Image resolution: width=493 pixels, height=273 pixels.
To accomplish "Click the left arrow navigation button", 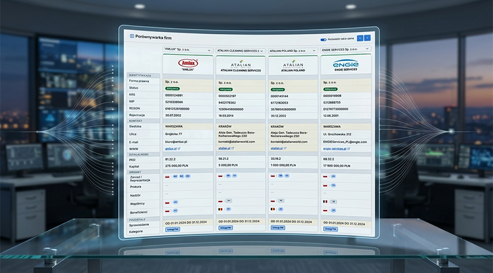I will tap(359, 38).
